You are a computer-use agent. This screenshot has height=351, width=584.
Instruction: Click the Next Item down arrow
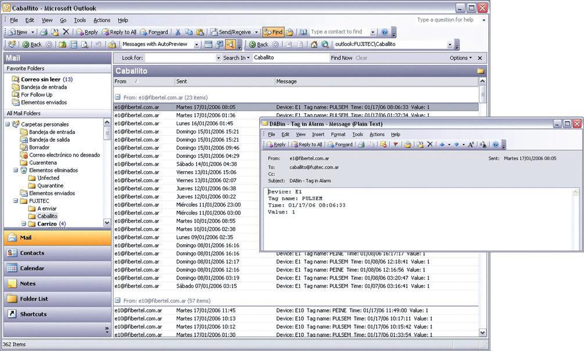456,144
